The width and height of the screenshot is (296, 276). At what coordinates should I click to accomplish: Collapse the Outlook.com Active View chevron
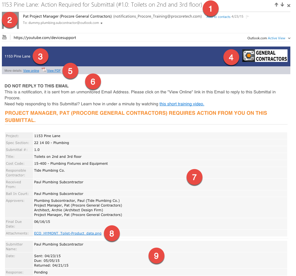pos(289,38)
